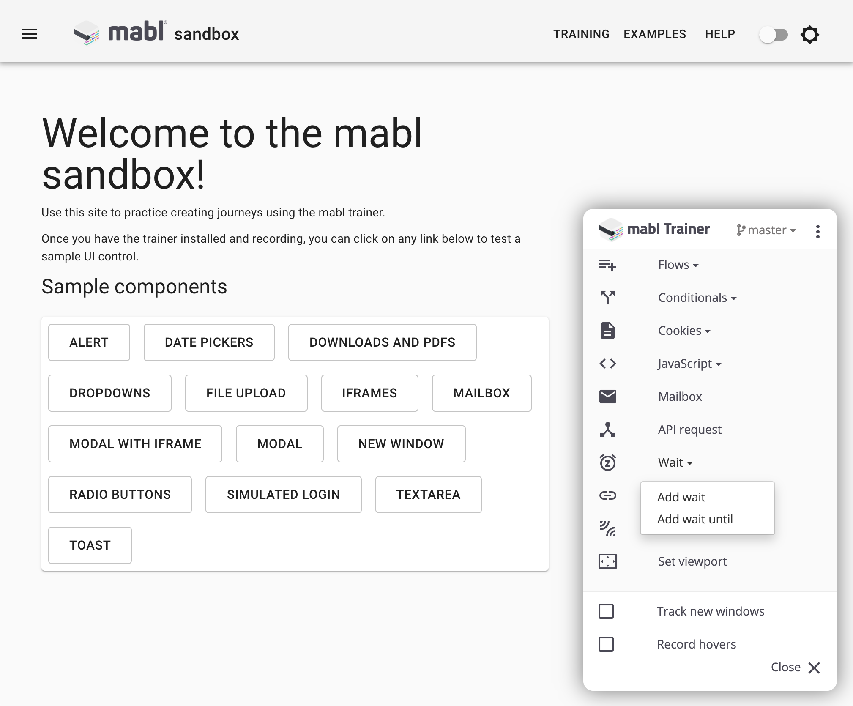The image size is (853, 706).
Task: Enable the Track new windows checkbox
Action: (606, 611)
